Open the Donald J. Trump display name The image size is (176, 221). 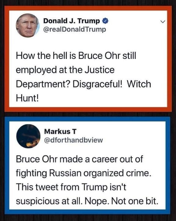[71, 21]
